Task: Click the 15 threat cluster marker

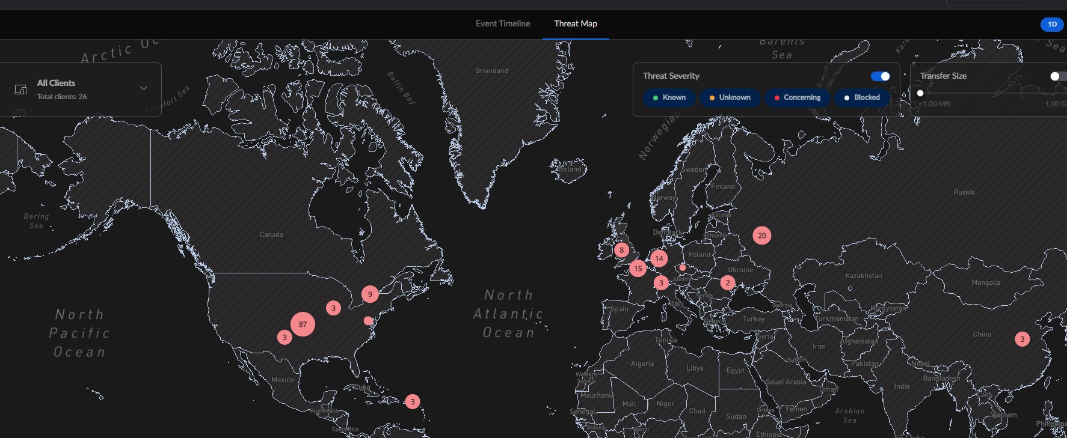Action: 638,269
